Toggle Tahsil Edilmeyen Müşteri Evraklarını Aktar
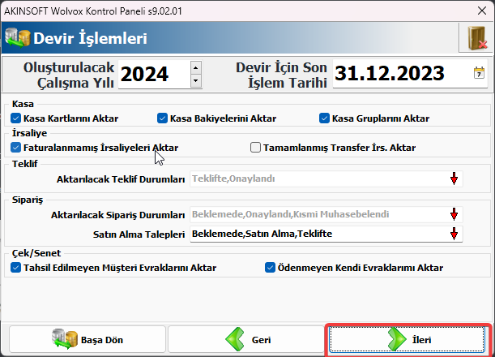Image resolution: width=495 pixels, height=357 pixels. point(15,268)
